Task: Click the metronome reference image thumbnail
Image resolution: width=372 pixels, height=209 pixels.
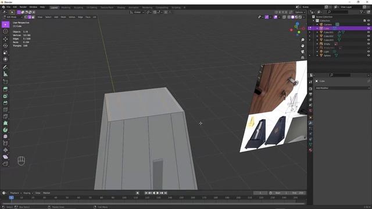Action: click(x=273, y=106)
